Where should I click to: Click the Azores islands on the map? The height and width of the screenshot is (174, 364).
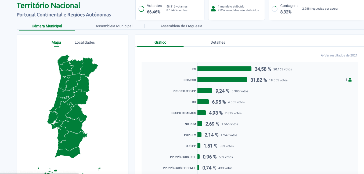(51, 170)
